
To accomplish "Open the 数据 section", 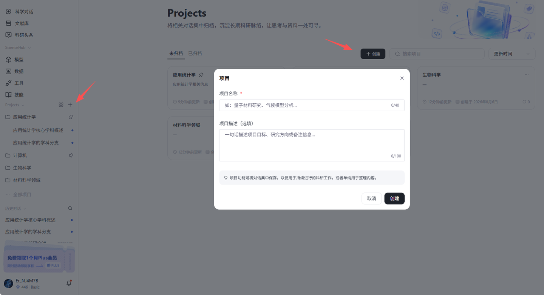I will click(15, 71).
